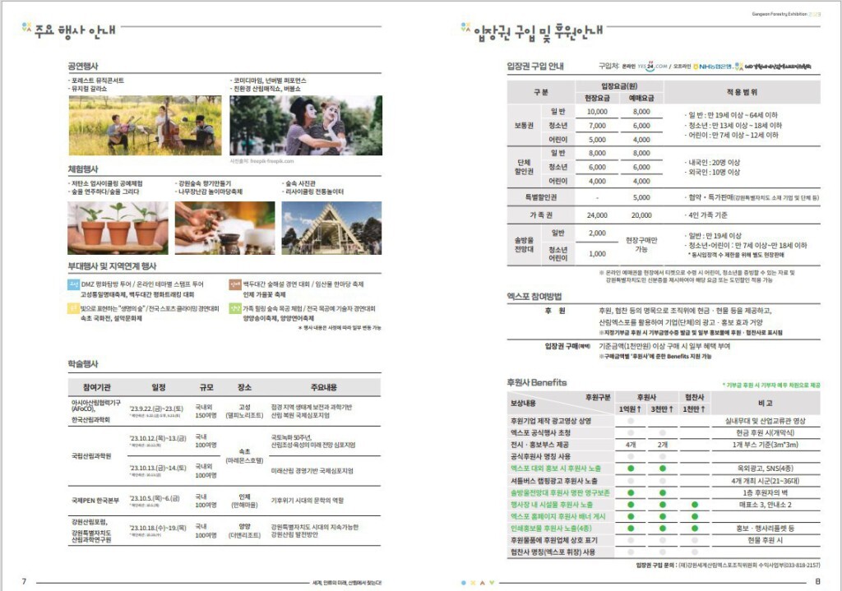Screen dimensions: 842x591
Task: Select the '국제PEN 한국본부' row label
Action: [95, 501]
